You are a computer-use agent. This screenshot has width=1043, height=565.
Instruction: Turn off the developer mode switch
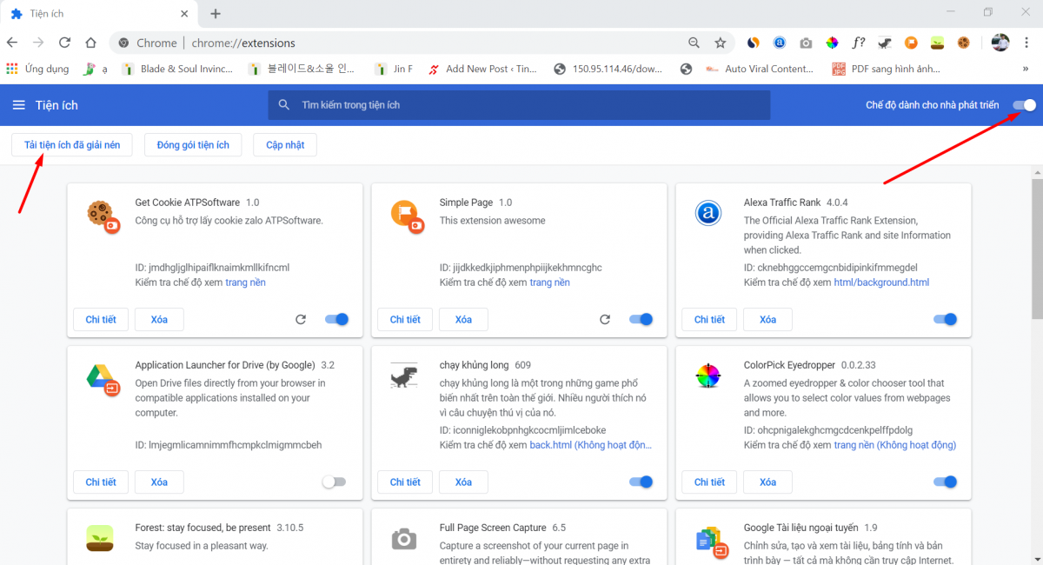click(x=1025, y=105)
